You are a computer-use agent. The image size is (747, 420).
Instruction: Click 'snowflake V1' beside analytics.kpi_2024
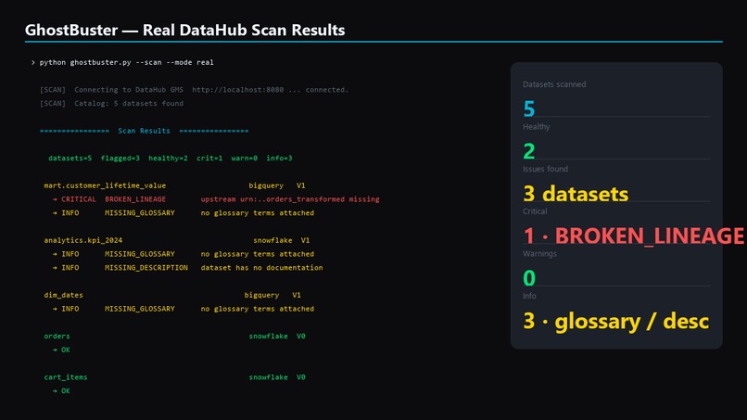point(281,240)
